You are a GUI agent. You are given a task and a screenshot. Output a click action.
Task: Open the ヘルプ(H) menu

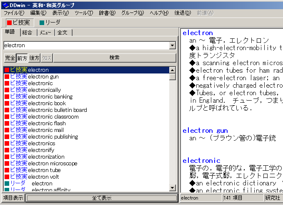tap(159, 13)
